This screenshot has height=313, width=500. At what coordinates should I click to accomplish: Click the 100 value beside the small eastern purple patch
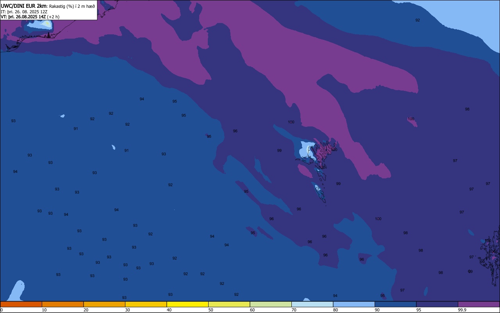tap(411, 119)
